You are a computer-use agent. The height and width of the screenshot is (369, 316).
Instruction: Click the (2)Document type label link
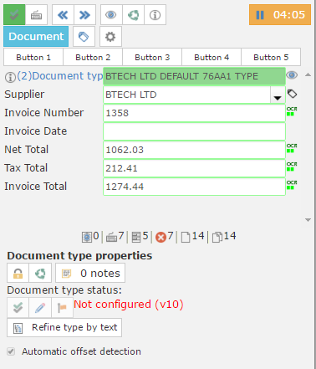(x=60, y=76)
